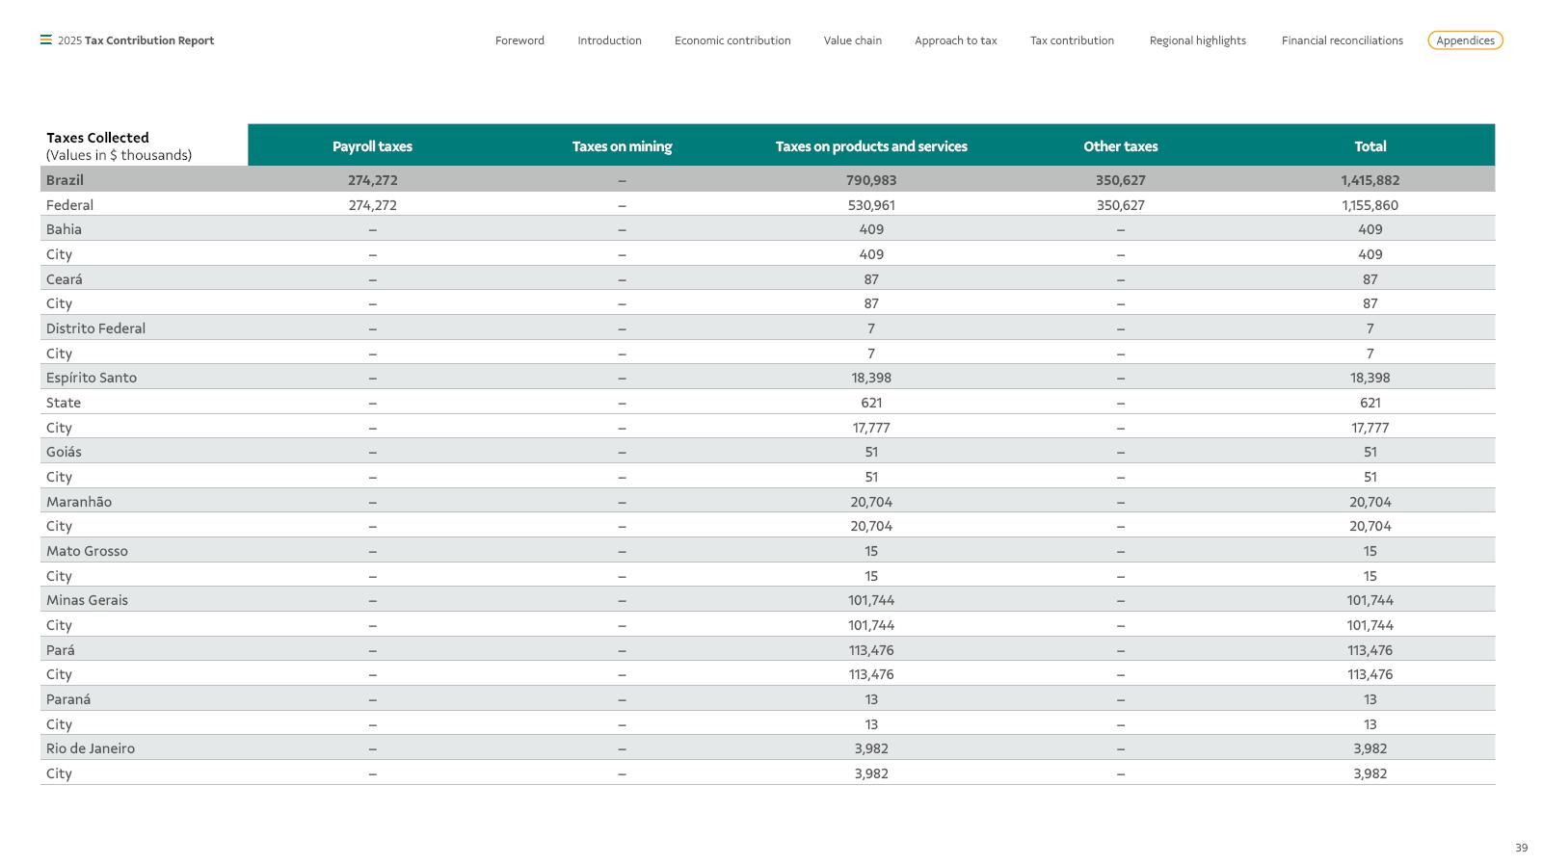
Task: Click page number 39
Action: click(1521, 848)
